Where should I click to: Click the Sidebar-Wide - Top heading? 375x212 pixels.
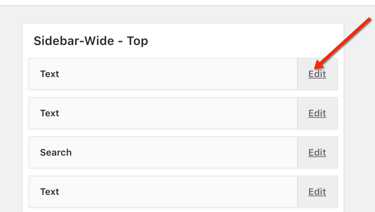(91, 41)
